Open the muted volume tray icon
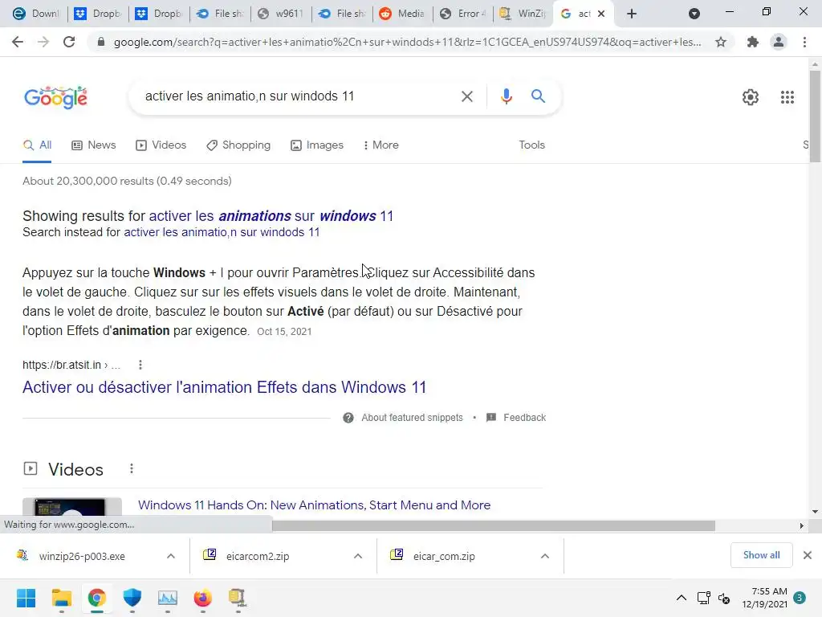The height and width of the screenshot is (617, 822). pyautogui.click(x=724, y=598)
